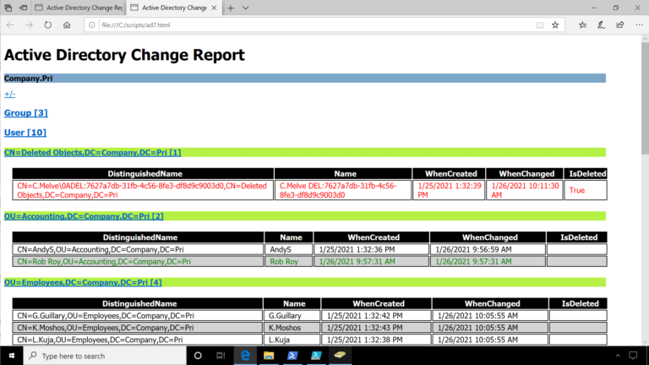This screenshot has height=365, width=649.
Task: Expand the User [10] section
Action: coord(25,133)
